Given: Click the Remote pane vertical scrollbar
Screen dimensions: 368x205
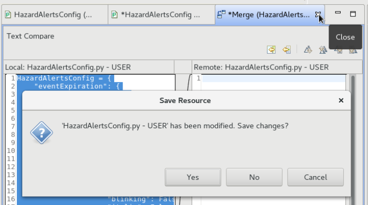Looking at the screenshot, I should tap(353, 140).
